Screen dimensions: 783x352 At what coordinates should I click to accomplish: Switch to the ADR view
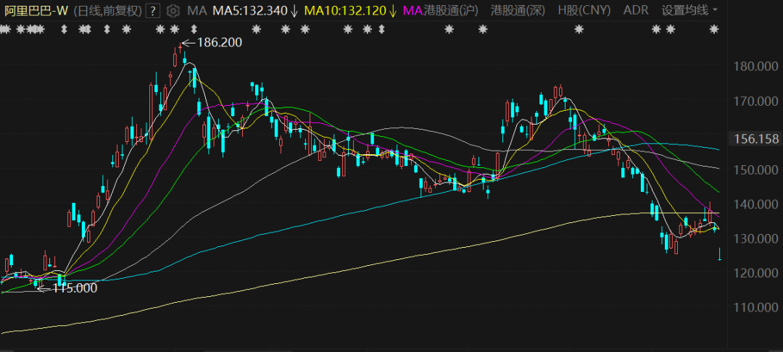point(636,11)
